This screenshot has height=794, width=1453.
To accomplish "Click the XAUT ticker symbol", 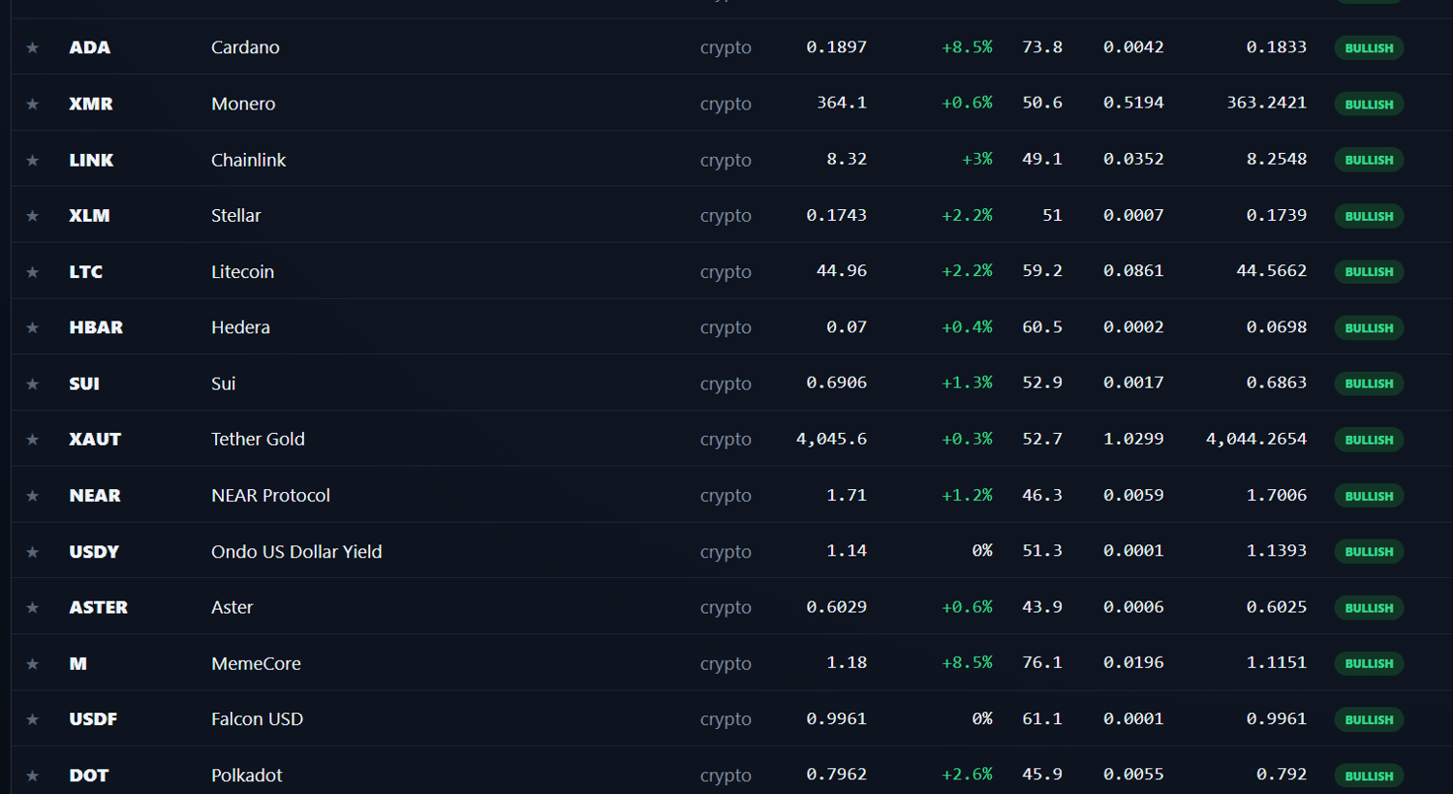I will (95, 440).
